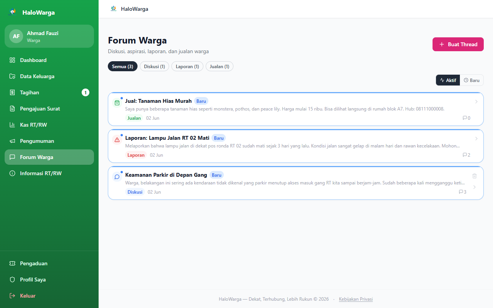Screen dimensions: 493x308
Task: Click the comment count icon on Keamanan Parkir thread
Action: click(461, 192)
